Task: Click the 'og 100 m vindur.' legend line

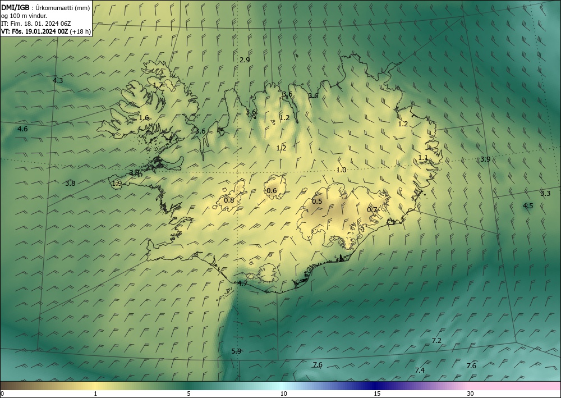Action: coord(24,16)
